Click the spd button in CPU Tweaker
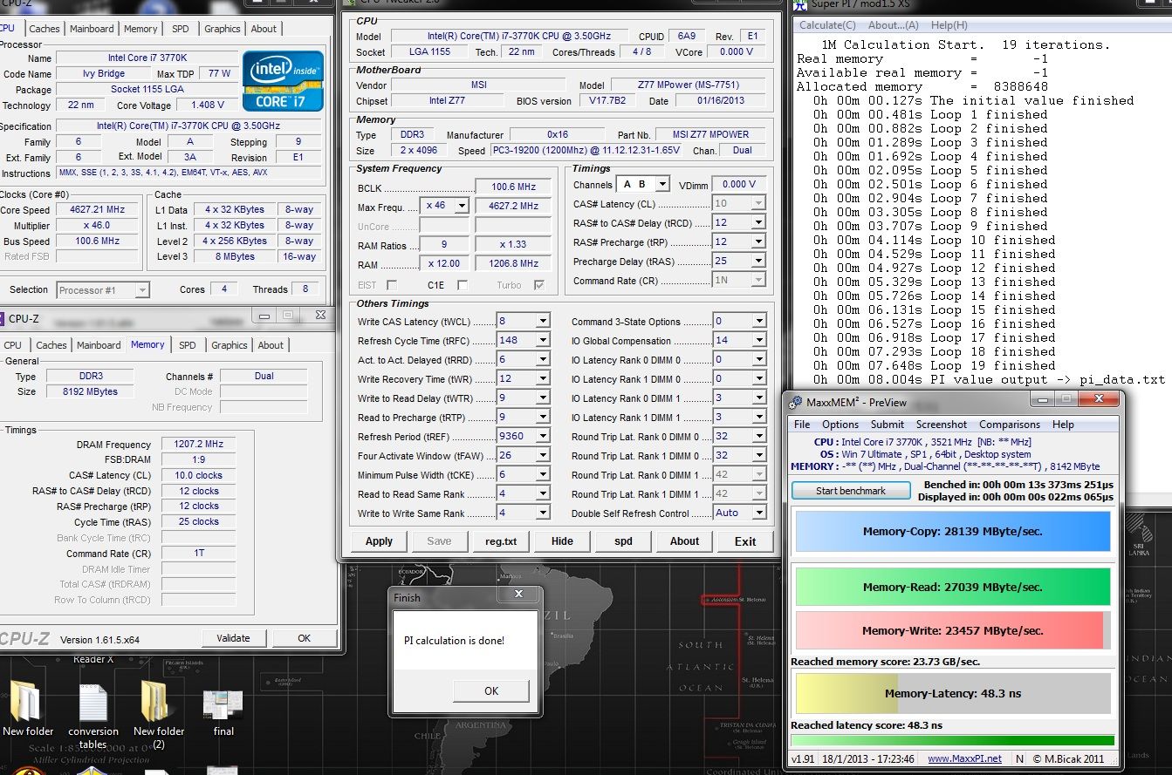The image size is (1172, 775). (623, 541)
